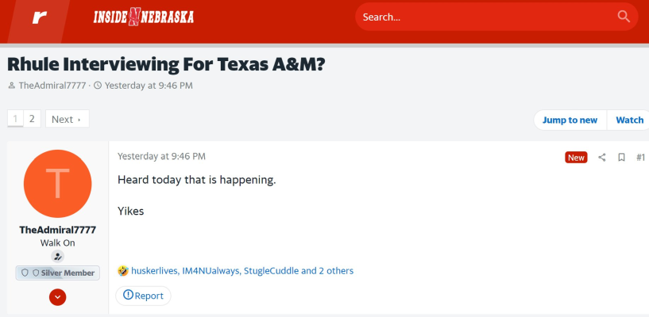This screenshot has width=649, height=317.
Task: Click the Next page button
Action: click(x=67, y=120)
